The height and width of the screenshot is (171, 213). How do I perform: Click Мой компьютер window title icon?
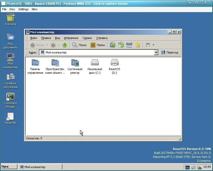28,32
